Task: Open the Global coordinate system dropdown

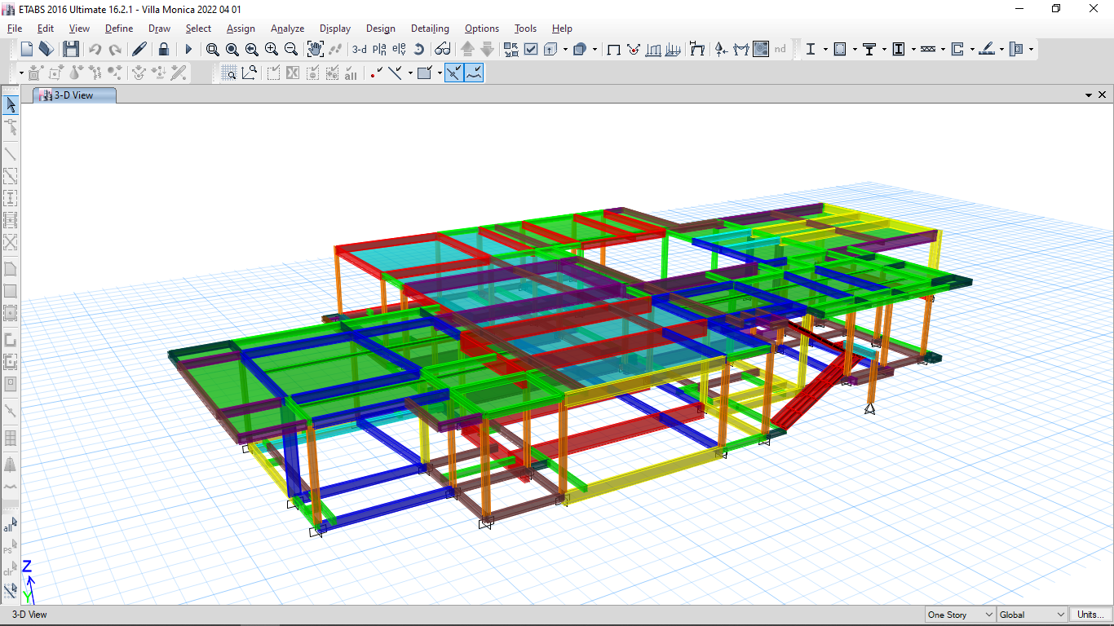Action: (x=1032, y=615)
